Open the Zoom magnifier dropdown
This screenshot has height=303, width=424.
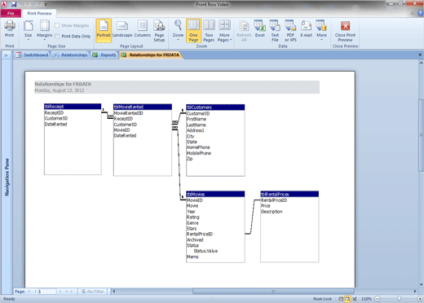point(178,30)
